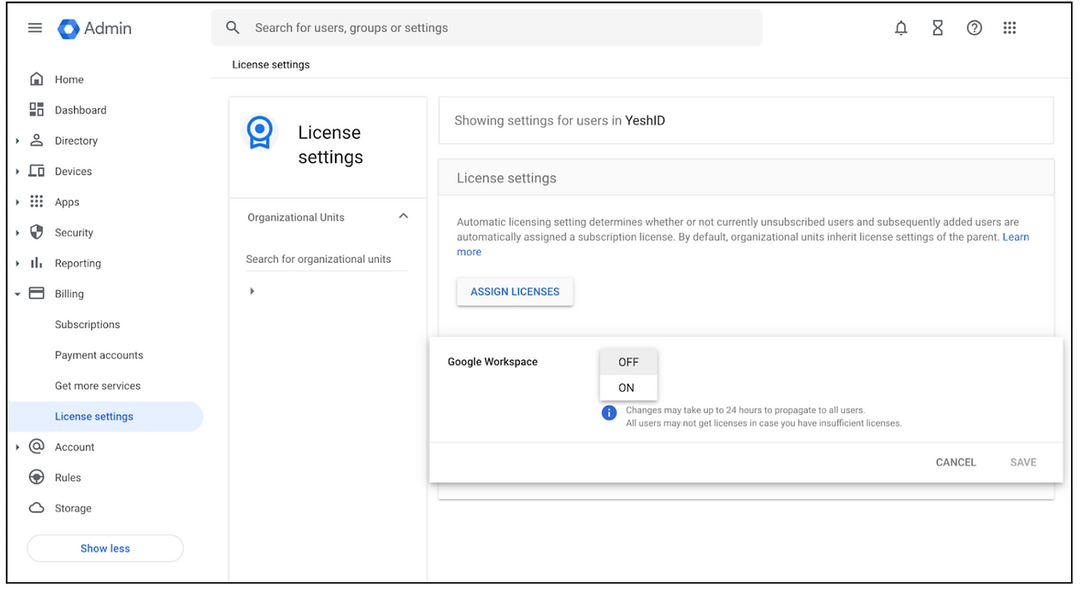Click the blue info icon
This screenshot has width=1085, height=591.
tap(608, 414)
